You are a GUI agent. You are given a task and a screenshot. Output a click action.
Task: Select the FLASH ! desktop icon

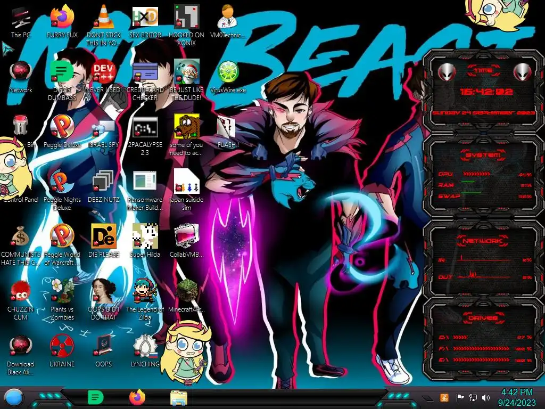coord(228,132)
